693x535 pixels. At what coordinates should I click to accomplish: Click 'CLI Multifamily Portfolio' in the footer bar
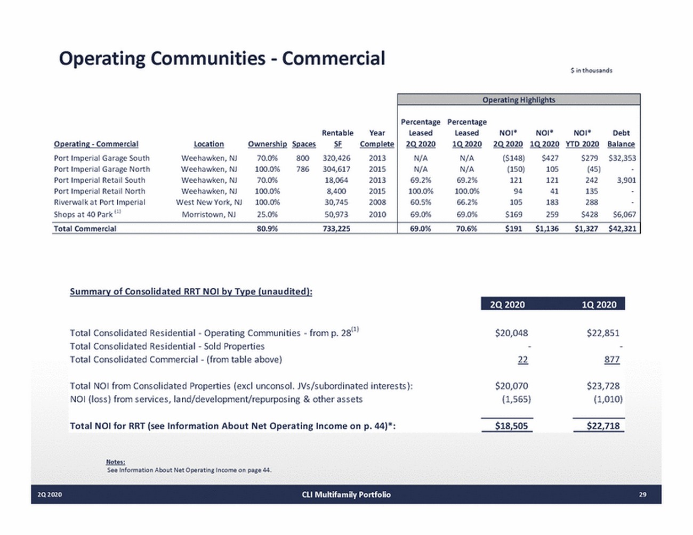[346, 495]
